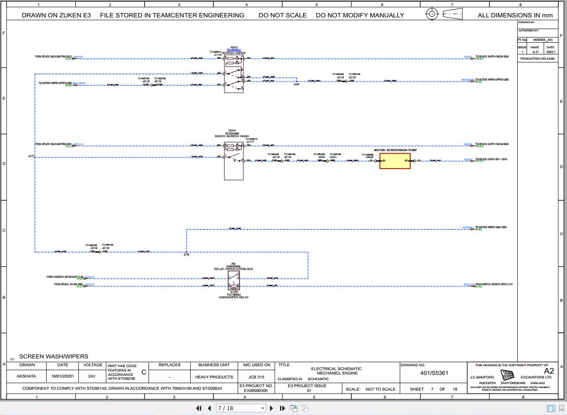
Task: Click the '24V' voltage cell
Action: 91,376
